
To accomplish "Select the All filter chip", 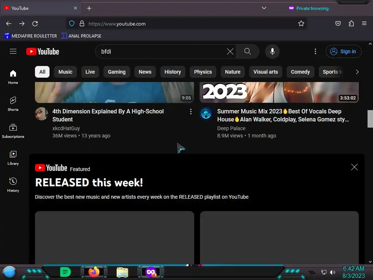I will [x=42, y=72].
